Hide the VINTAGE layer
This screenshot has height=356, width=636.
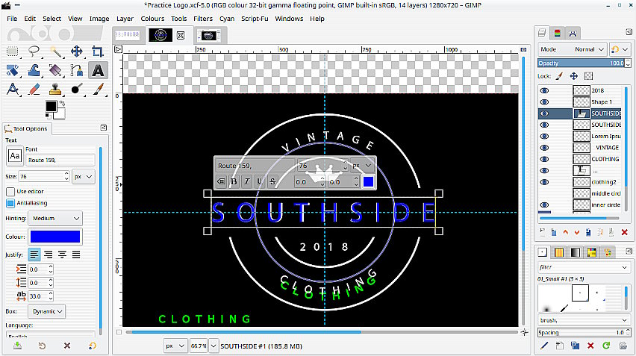pos(544,148)
